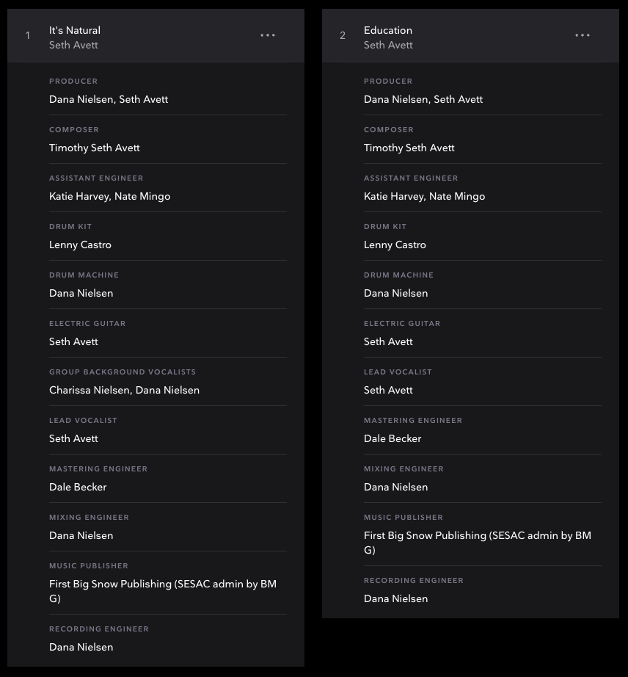Click DRUM KIT heading in Education

pyautogui.click(x=385, y=227)
